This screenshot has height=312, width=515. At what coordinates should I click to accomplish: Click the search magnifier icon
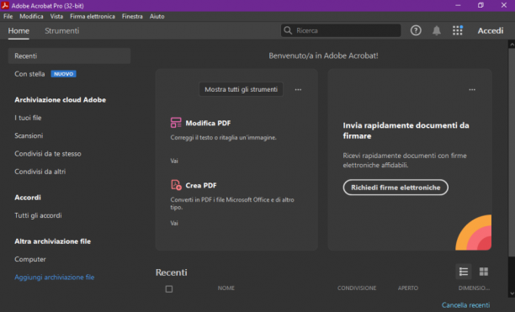click(x=288, y=30)
